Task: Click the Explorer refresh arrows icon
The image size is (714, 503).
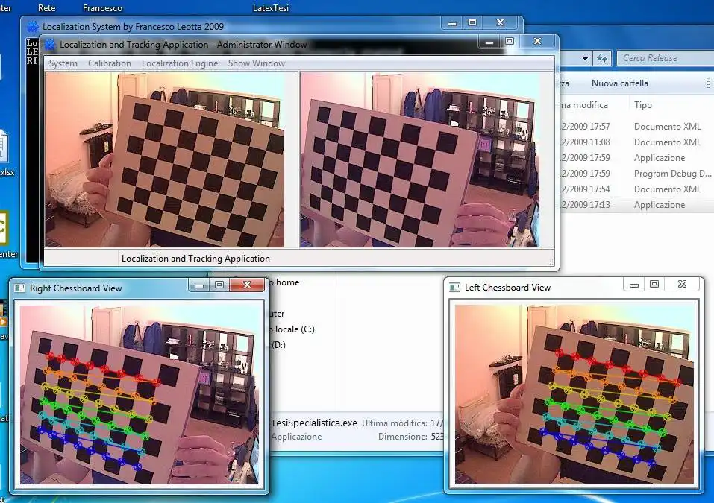Action: [x=602, y=58]
